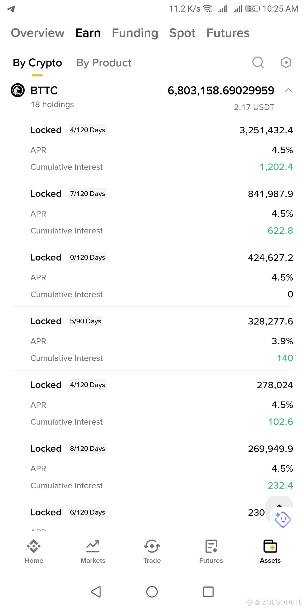Tap the Android back navigation button

point(96,592)
